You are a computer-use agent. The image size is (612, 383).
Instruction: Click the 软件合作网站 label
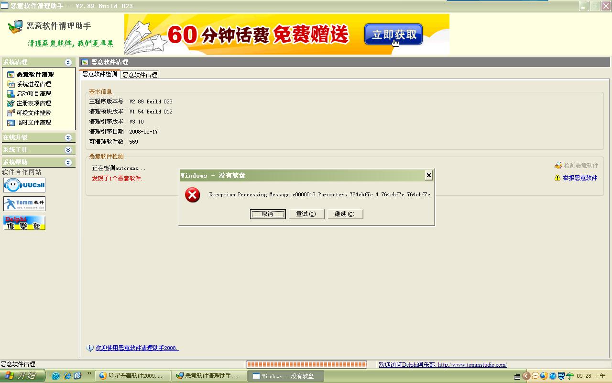click(x=22, y=172)
